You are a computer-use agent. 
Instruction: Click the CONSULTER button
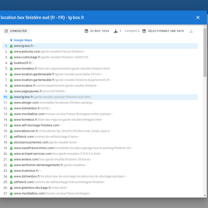point(16,31)
